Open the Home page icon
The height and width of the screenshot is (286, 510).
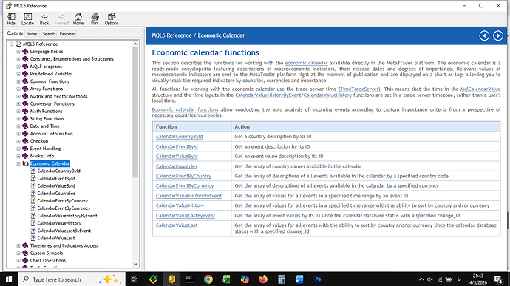(78, 19)
